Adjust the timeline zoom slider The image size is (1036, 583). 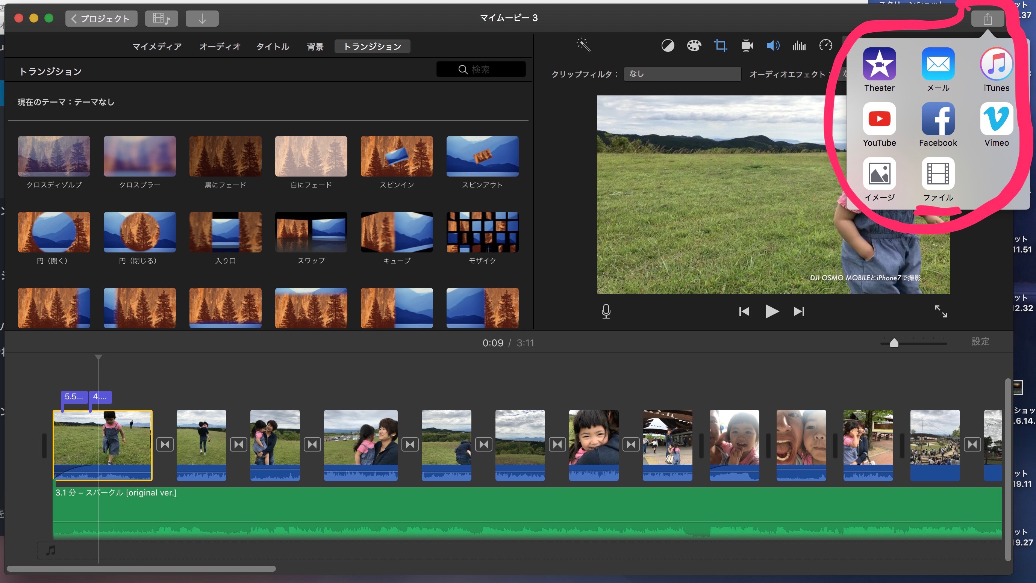pyautogui.click(x=894, y=343)
